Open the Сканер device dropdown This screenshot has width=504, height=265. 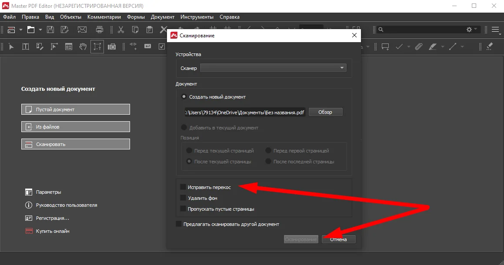point(273,68)
